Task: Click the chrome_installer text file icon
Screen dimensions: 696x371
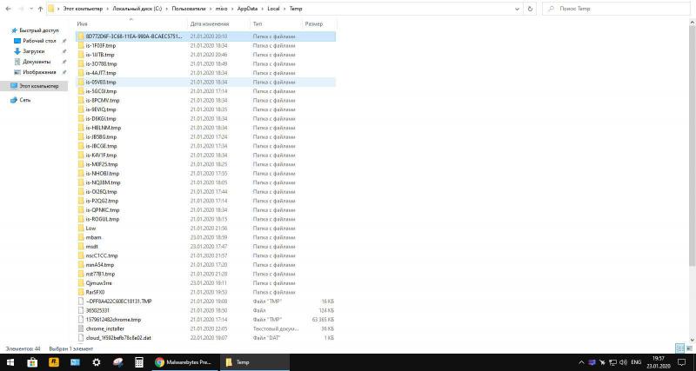Action: (x=80, y=328)
